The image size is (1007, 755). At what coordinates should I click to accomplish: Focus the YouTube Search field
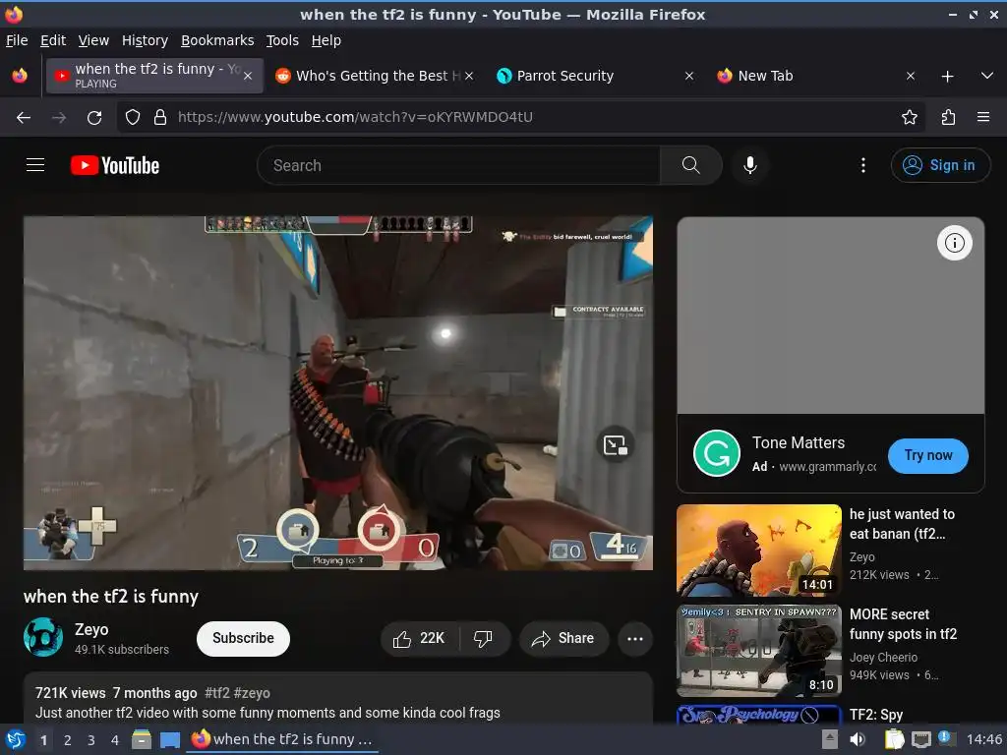pyautogui.click(x=458, y=165)
